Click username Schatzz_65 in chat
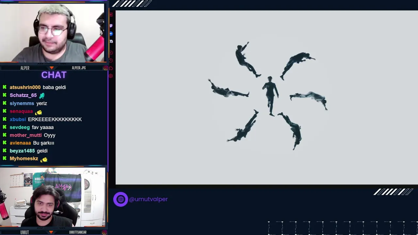The width and height of the screenshot is (418, 235). (x=23, y=95)
